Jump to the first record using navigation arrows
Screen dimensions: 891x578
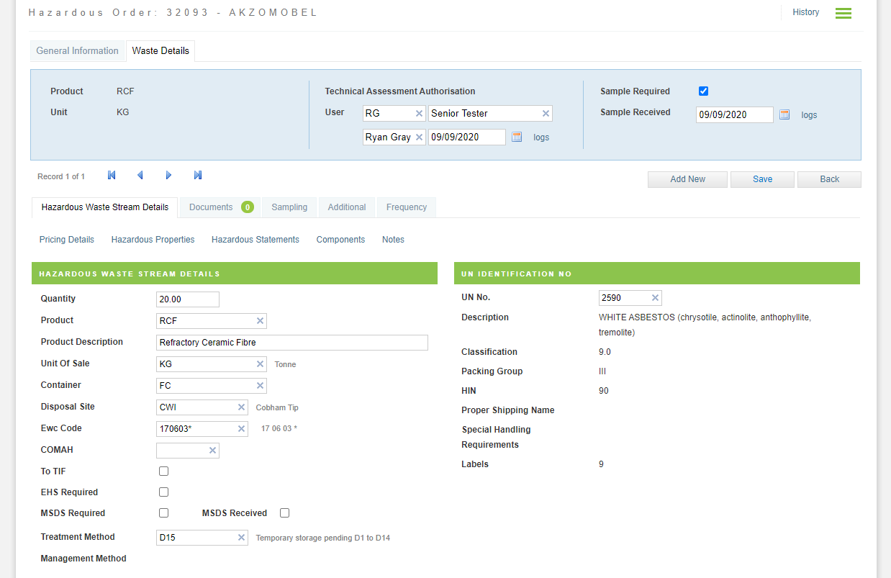tap(111, 175)
